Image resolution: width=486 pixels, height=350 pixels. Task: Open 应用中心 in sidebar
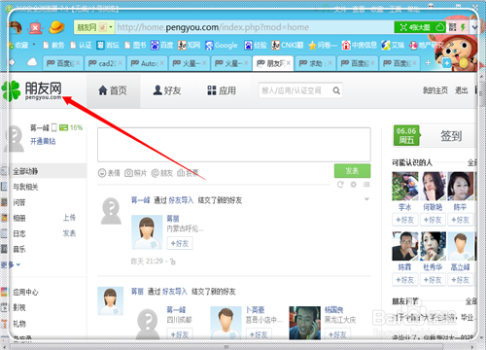pos(25,292)
